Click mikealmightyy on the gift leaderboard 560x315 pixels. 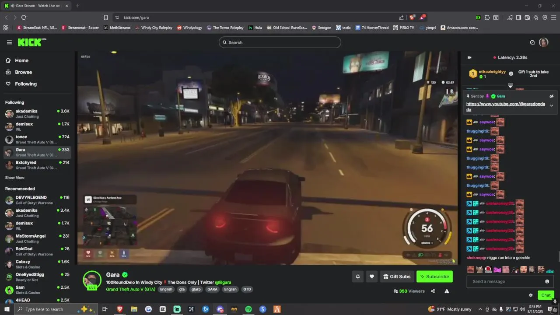(492, 72)
